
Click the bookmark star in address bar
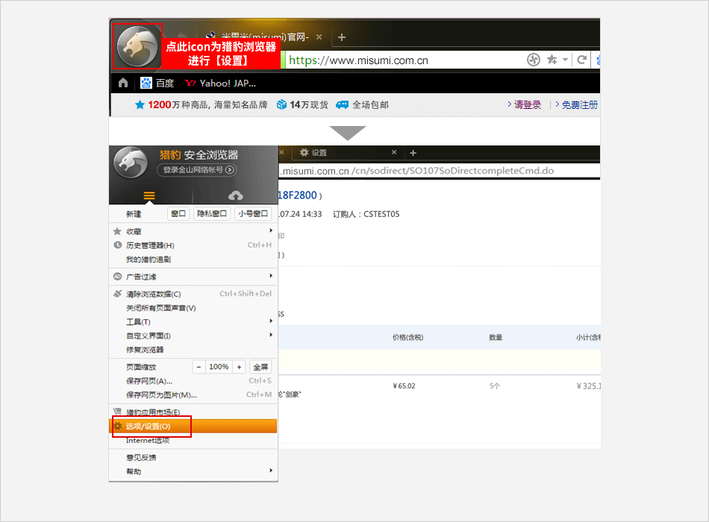(x=552, y=60)
